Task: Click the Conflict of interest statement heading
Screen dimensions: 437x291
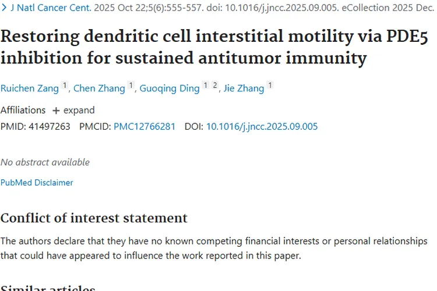Action: (x=94, y=218)
